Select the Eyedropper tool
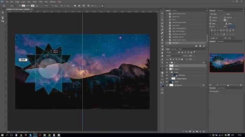Viewport: 245px width, 137px height. tap(162, 30)
